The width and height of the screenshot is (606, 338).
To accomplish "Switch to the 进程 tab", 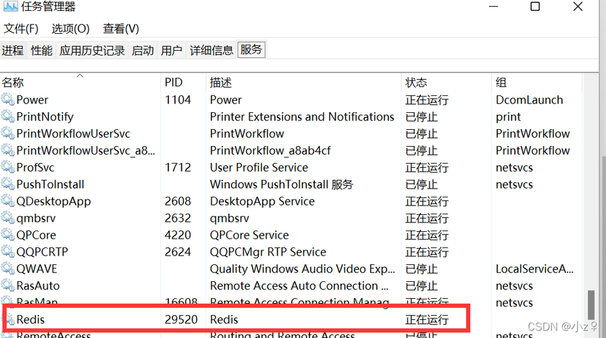I will (x=13, y=50).
